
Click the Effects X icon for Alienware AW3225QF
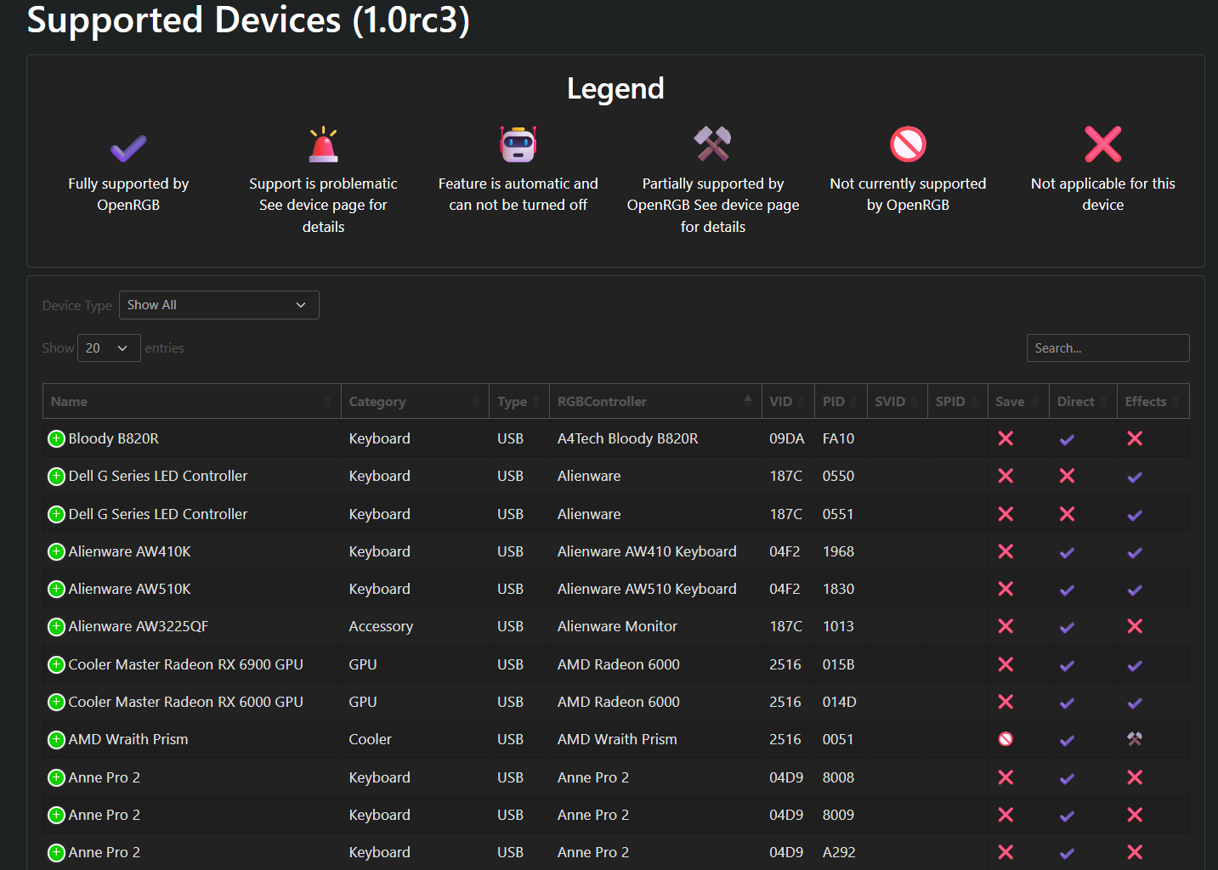1135,626
